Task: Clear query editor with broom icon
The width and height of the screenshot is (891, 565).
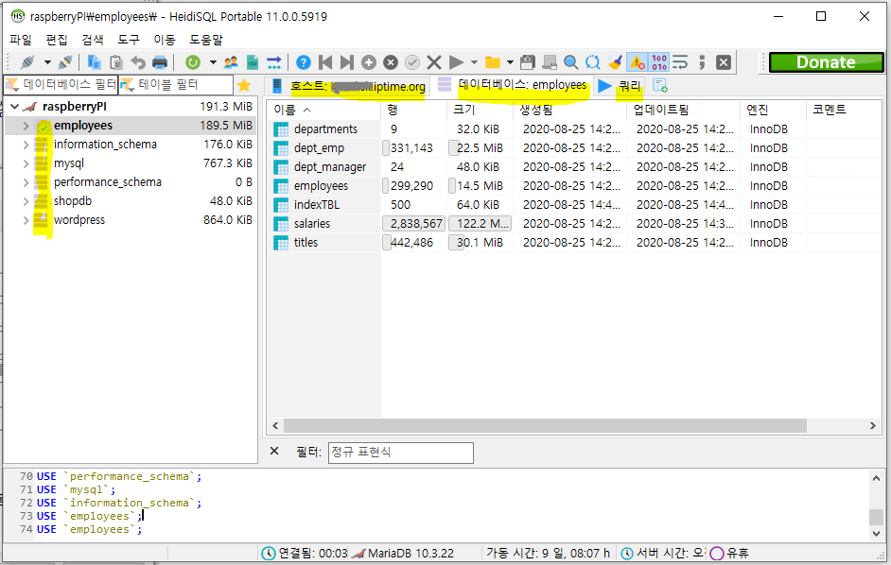Action: pos(614,62)
